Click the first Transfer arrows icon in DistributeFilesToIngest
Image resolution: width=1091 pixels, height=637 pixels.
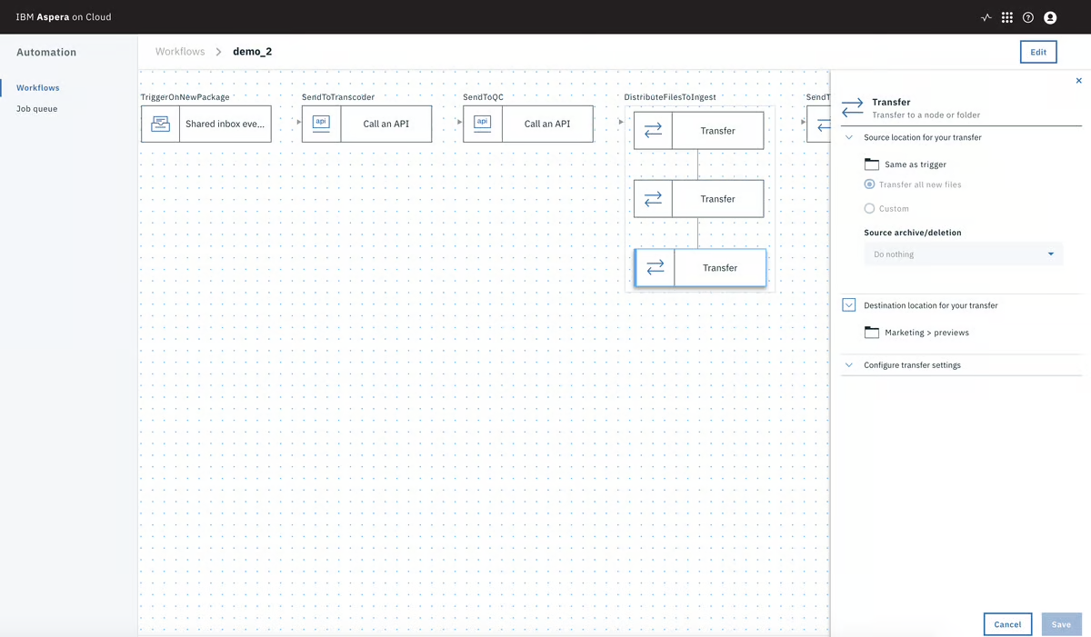[653, 130]
